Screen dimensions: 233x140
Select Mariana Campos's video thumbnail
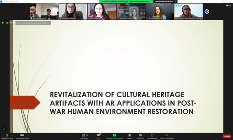pyautogui.click(x=131, y=11)
